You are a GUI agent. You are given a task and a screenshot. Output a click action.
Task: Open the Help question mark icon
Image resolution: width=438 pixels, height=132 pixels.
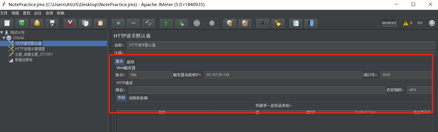coord(311,23)
